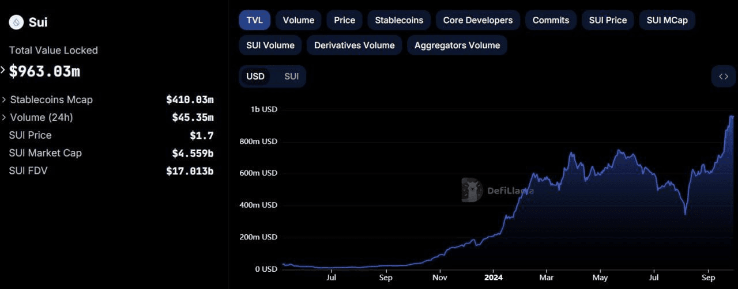Click the SUI FDV label
The image size is (738, 289).
point(28,171)
